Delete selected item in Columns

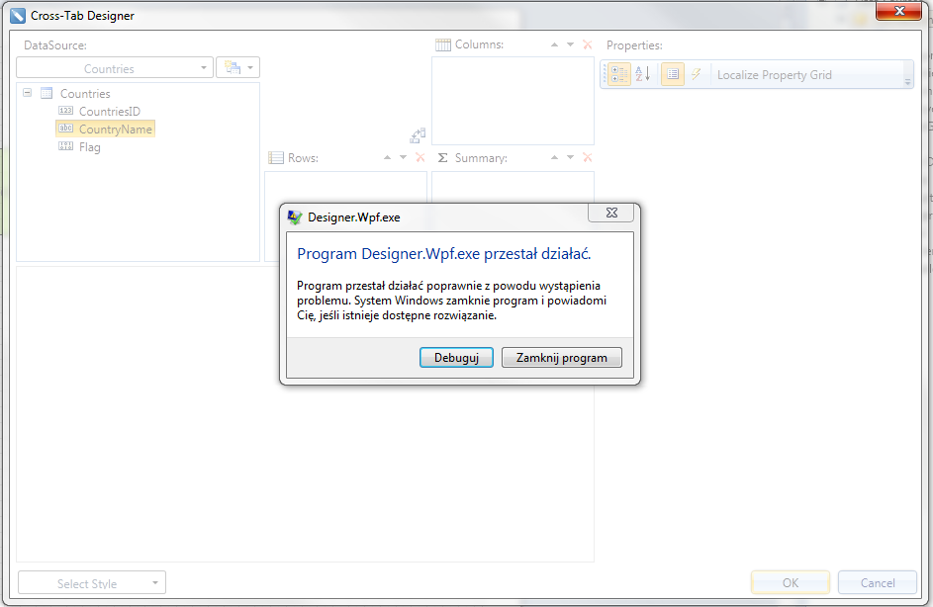[588, 44]
